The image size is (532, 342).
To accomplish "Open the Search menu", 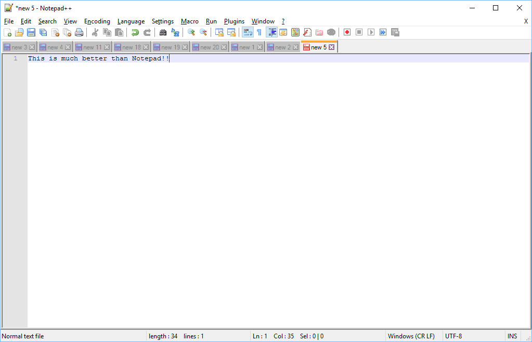I will pos(47,21).
